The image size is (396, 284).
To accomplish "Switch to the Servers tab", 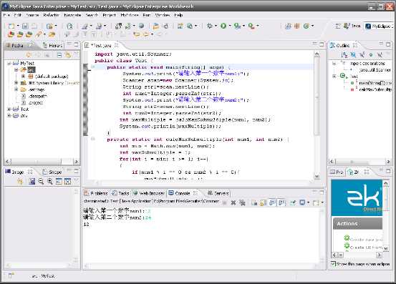I will point(218,193).
